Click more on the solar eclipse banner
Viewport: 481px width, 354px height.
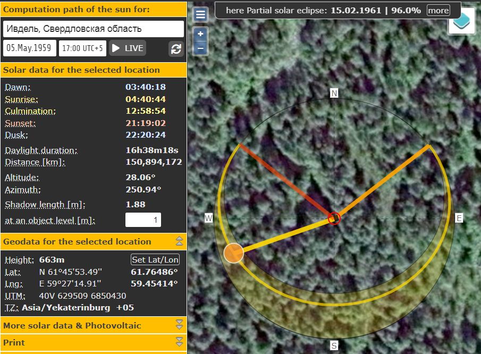[438, 11]
